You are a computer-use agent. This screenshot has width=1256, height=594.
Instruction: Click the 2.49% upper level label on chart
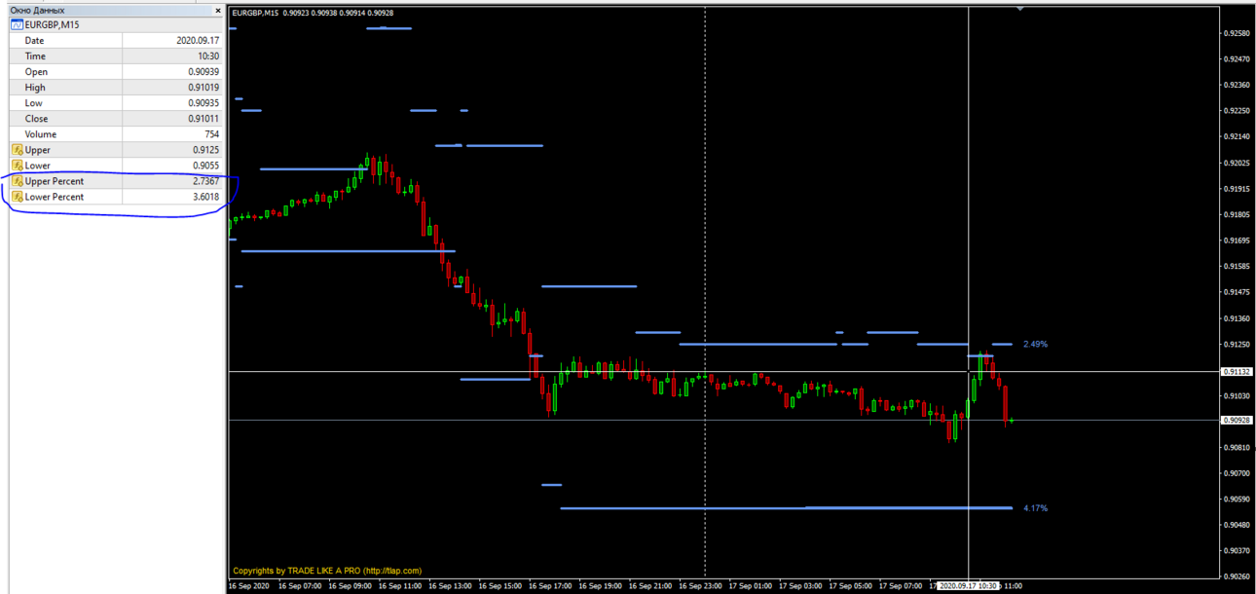tap(1035, 344)
